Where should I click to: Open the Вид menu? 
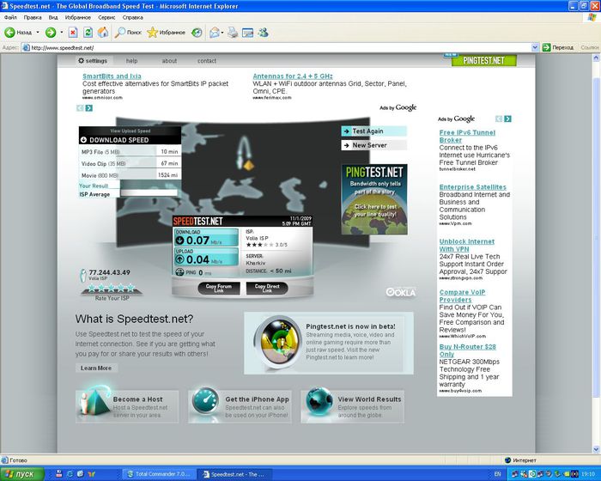[53, 17]
